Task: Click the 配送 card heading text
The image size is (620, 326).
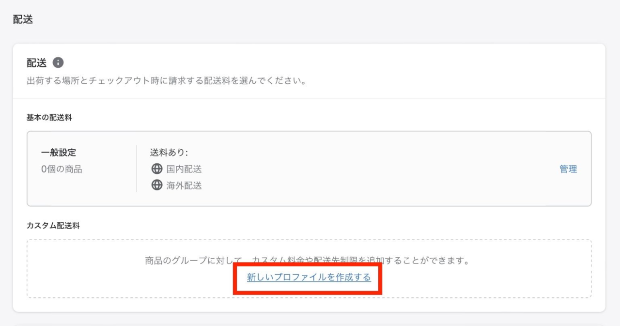Action: click(x=37, y=62)
